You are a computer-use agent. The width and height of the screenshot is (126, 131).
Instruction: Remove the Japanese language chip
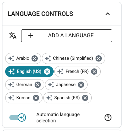(81, 85)
